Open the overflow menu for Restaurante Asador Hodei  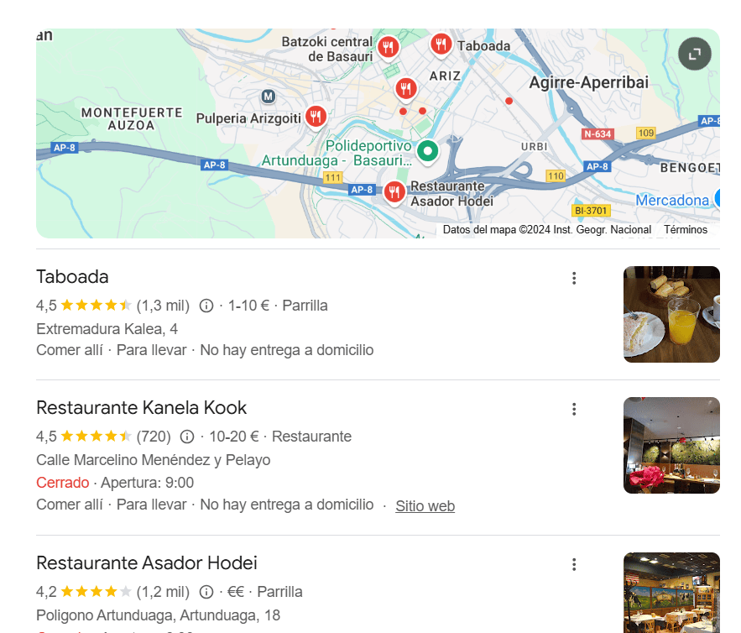pos(574,564)
